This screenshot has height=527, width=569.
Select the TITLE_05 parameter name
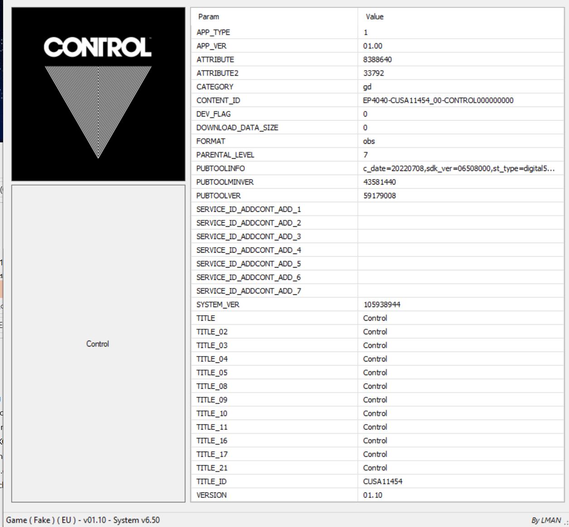pyautogui.click(x=212, y=372)
